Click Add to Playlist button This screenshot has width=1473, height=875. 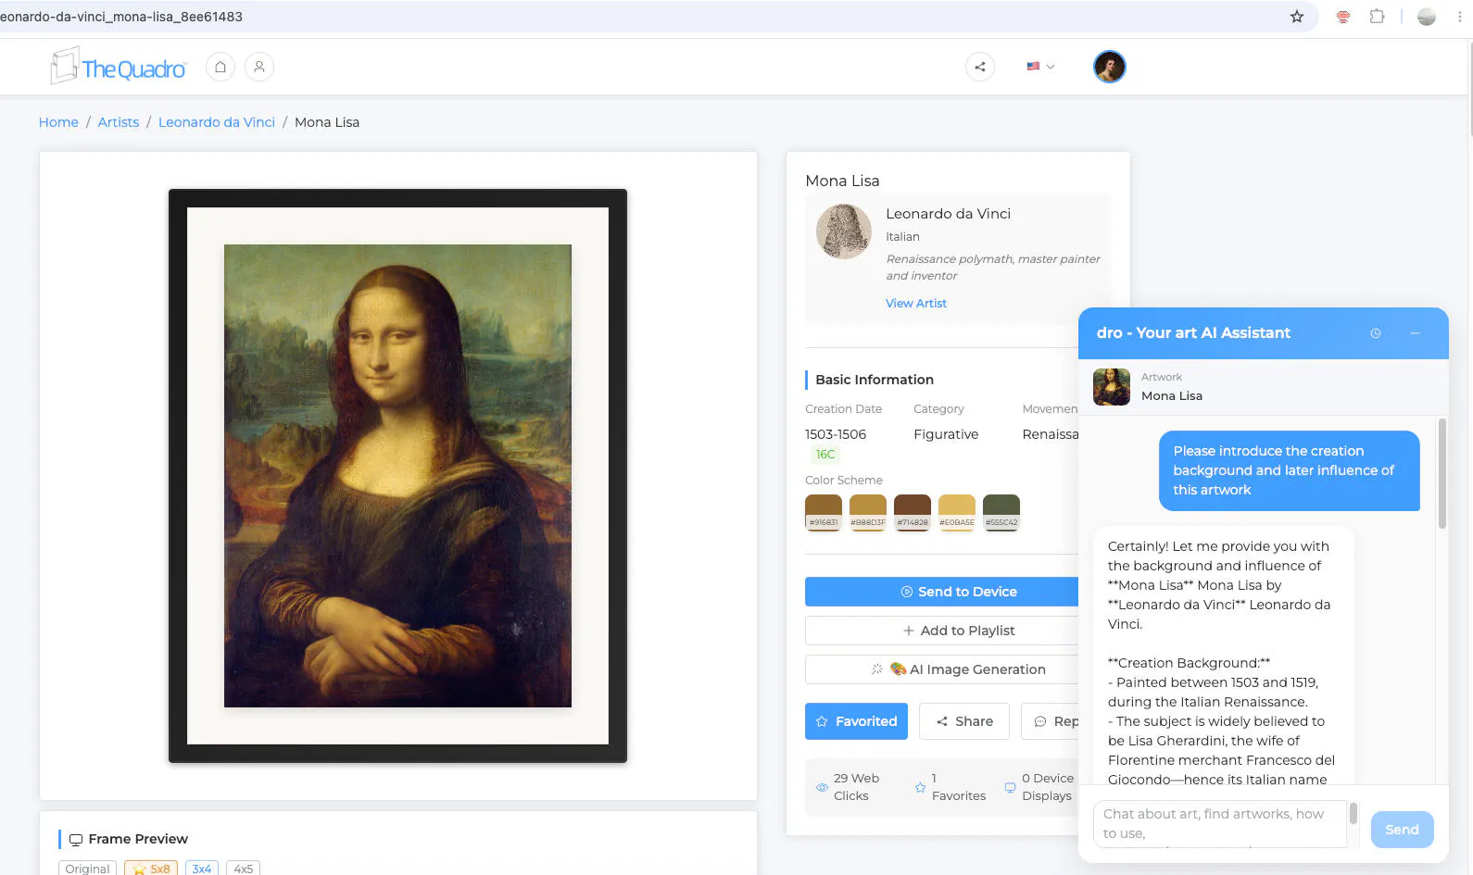942,631
